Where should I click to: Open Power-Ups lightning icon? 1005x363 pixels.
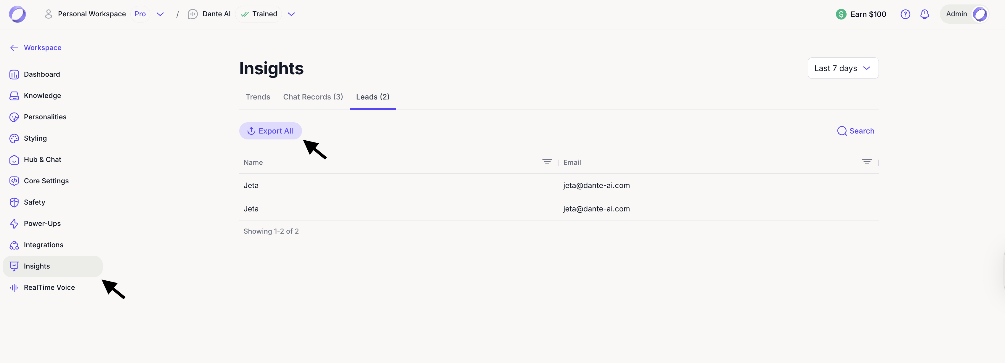tap(14, 224)
